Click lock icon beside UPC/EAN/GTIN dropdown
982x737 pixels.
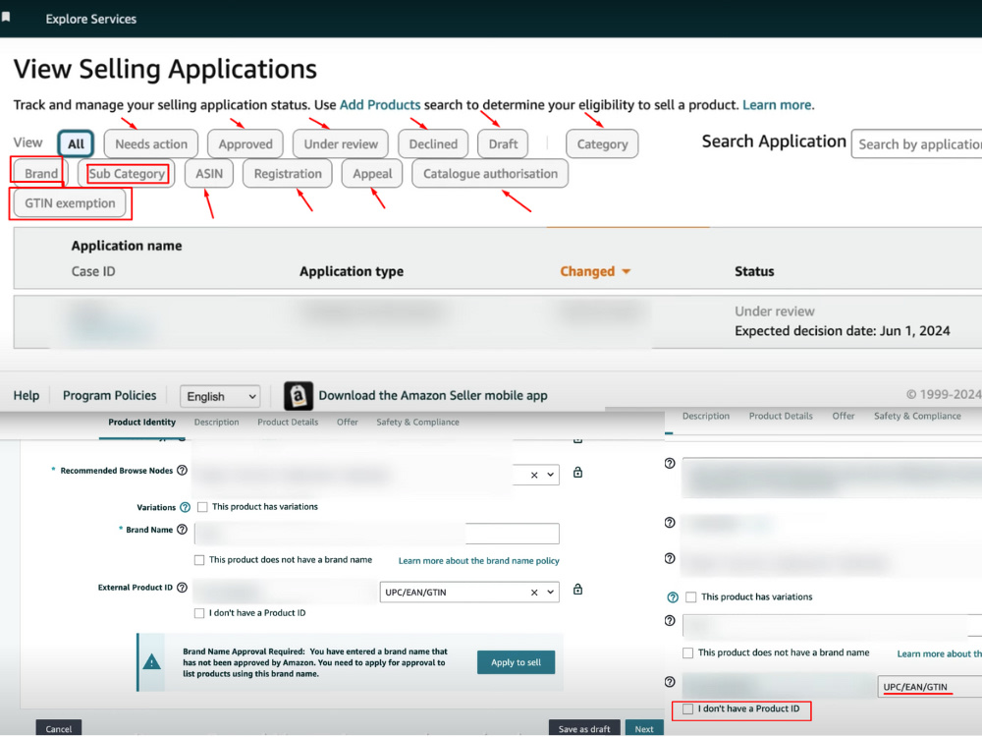(x=578, y=589)
